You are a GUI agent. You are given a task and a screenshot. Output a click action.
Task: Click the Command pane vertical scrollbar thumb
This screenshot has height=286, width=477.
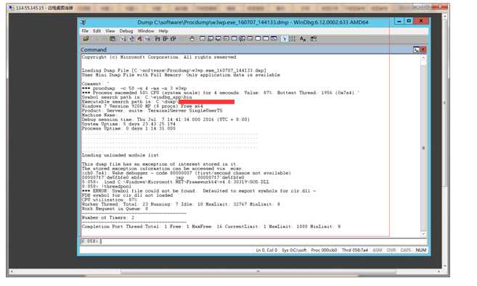point(423,148)
